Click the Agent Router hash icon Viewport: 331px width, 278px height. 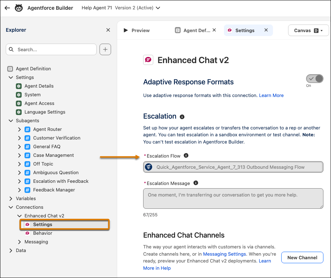27,129
